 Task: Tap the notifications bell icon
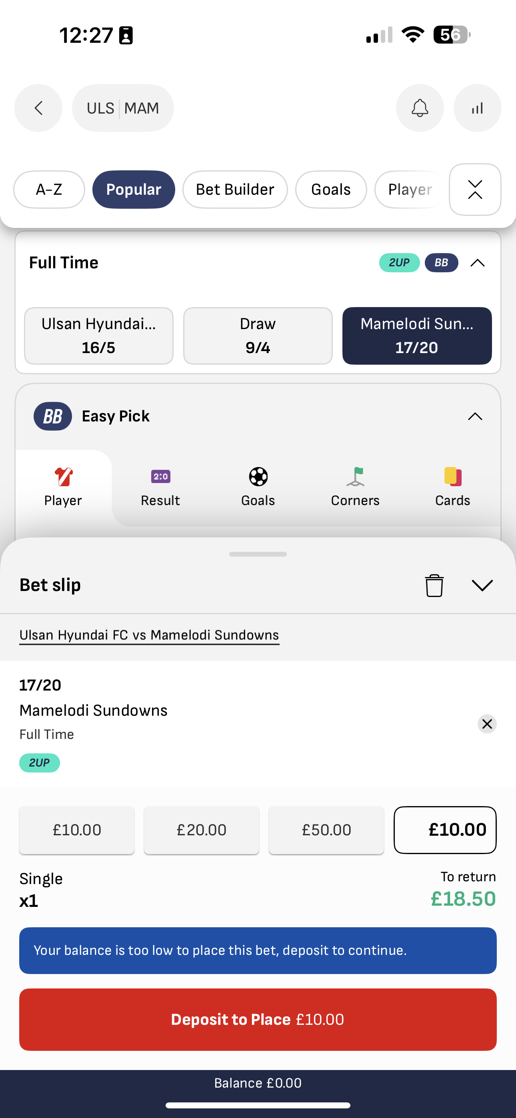point(420,108)
